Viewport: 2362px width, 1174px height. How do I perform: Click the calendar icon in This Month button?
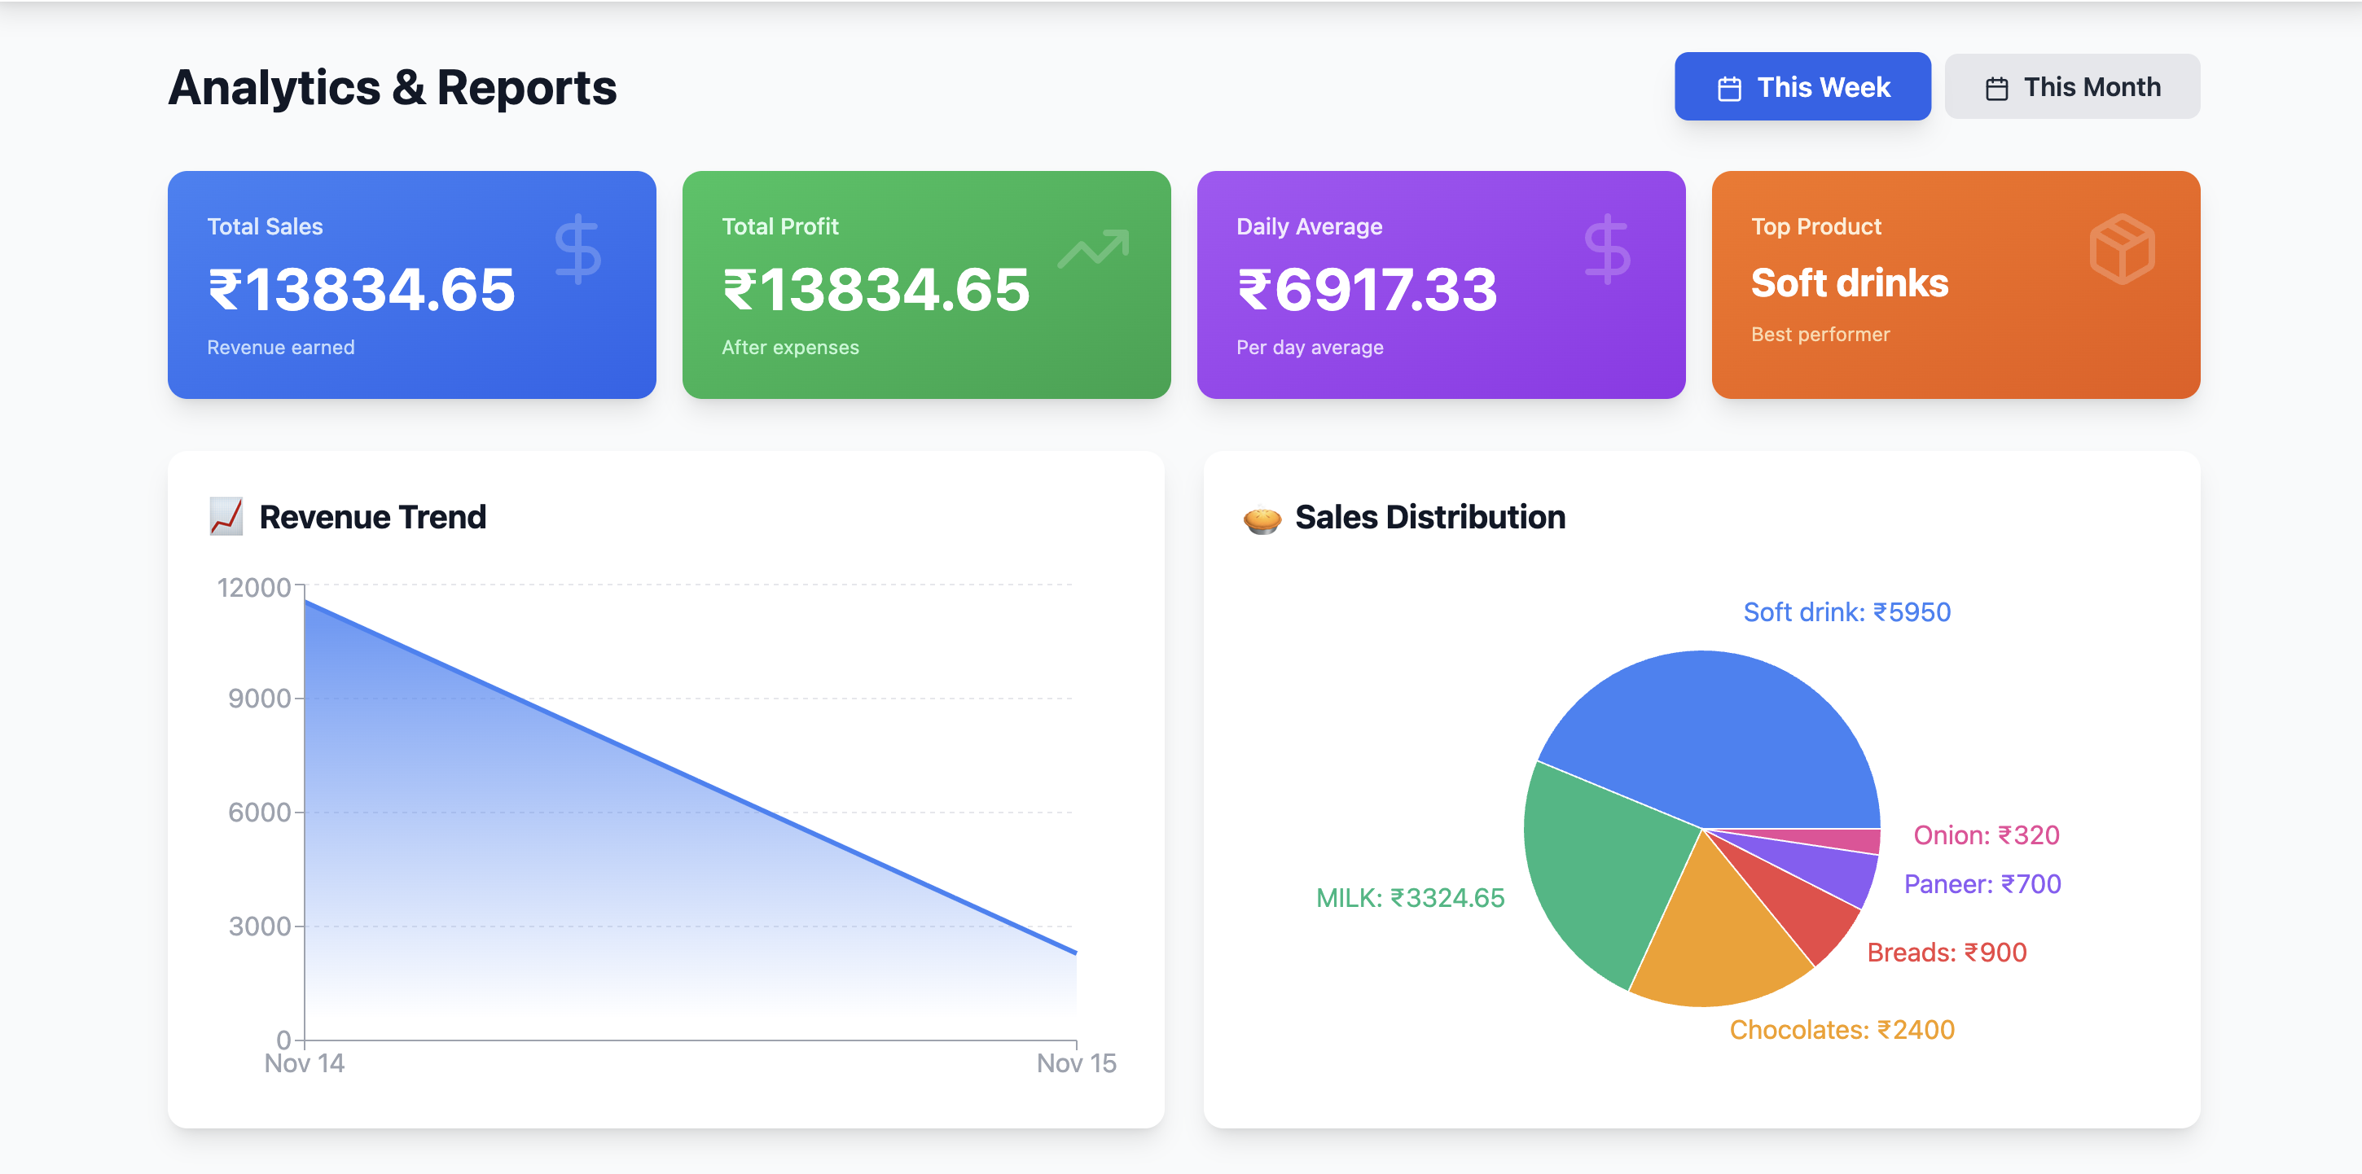pyautogui.click(x=1996, y=88)
